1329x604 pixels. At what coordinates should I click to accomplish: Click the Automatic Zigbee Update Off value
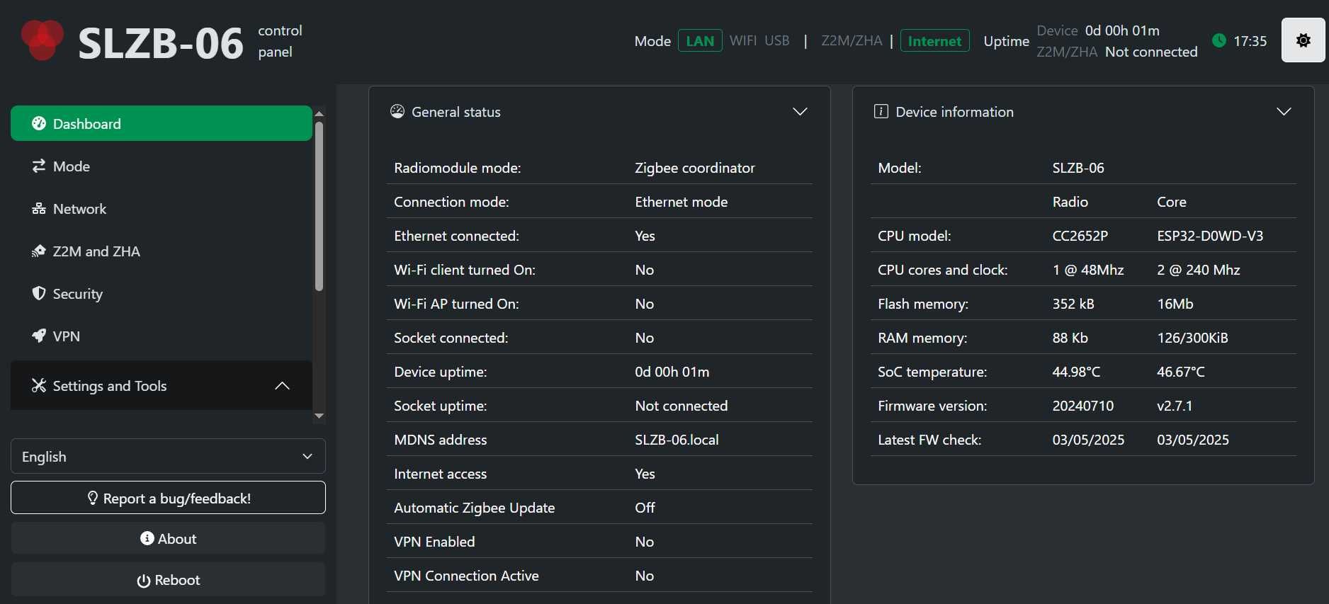(x=645, y=508)
